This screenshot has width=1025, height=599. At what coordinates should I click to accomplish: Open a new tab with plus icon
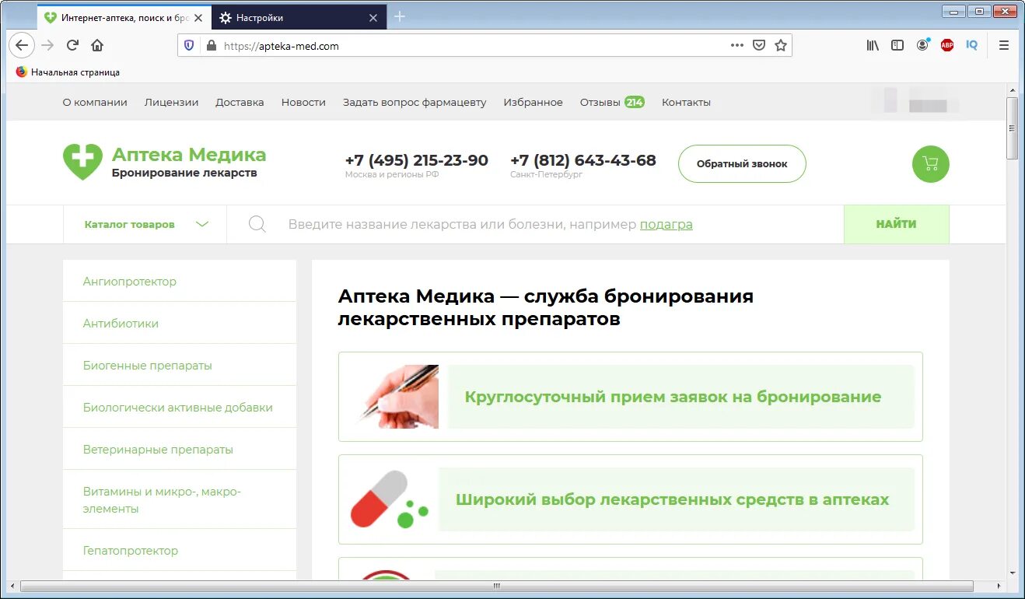400,17
